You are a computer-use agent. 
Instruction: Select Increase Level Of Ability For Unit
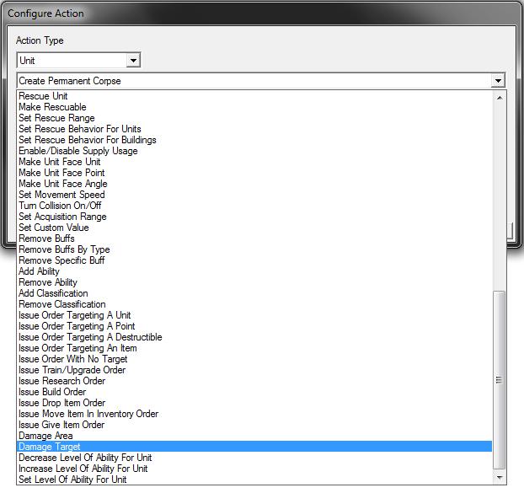click(x=254, y=469)
